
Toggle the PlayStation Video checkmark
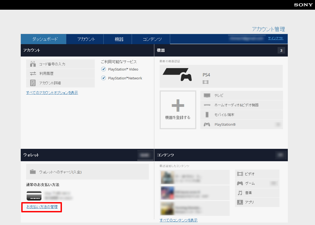pos(103,69)
